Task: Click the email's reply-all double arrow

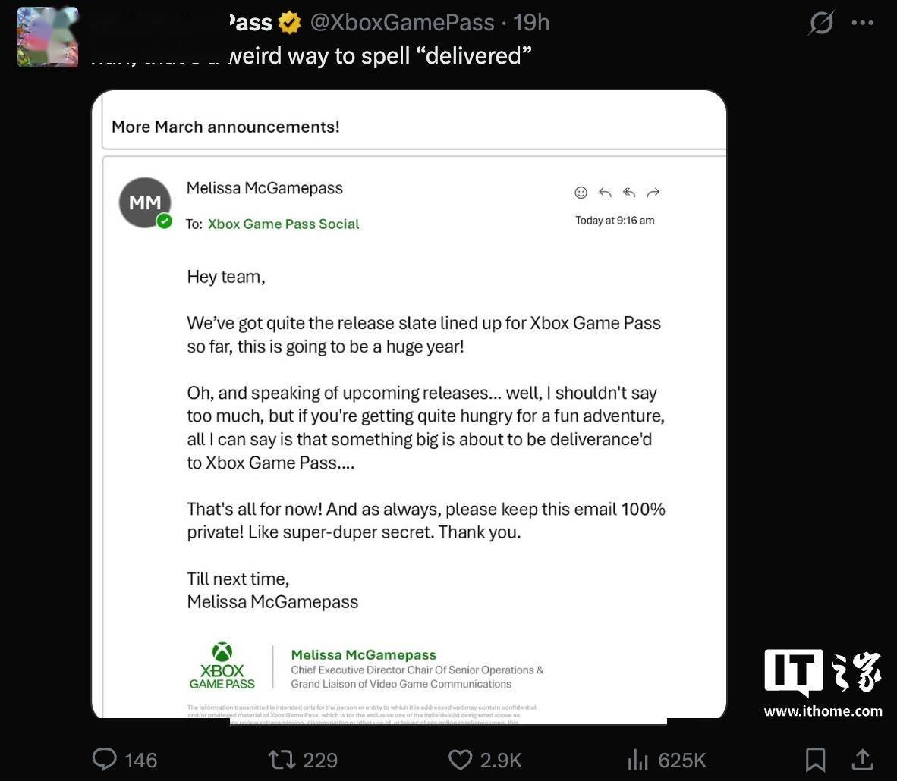Action: click(629, 193)
